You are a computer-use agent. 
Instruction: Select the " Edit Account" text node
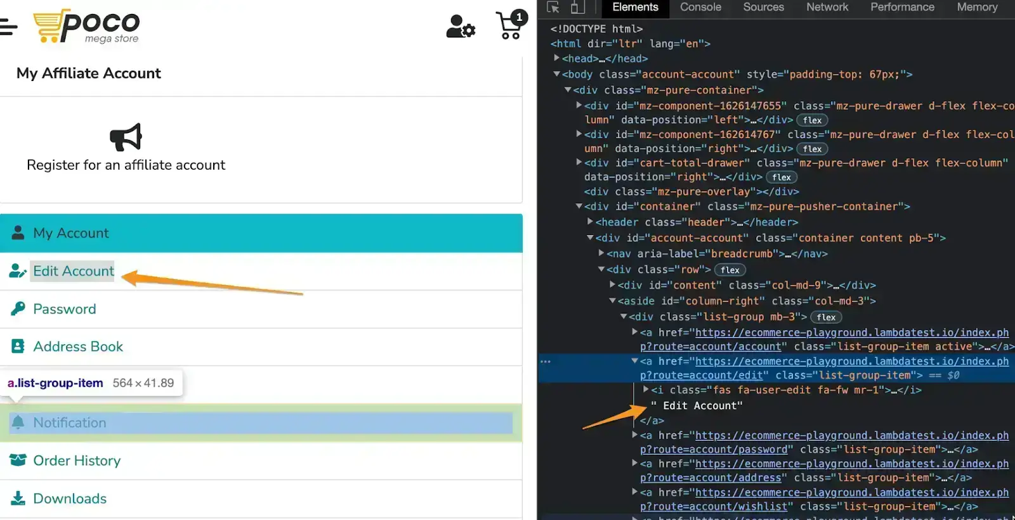(x=697, y=405)
